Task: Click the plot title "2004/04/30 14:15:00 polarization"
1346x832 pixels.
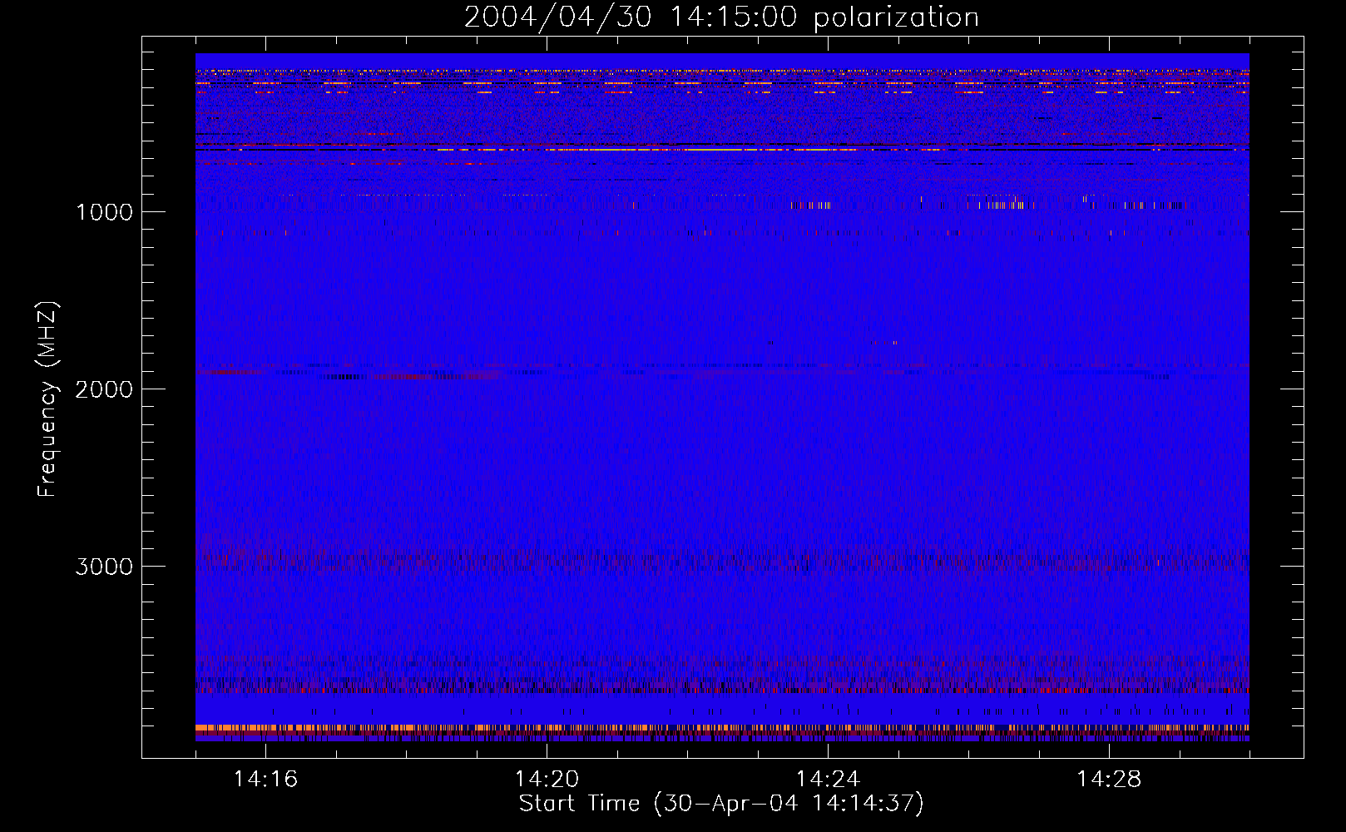Action: [721, 17]
